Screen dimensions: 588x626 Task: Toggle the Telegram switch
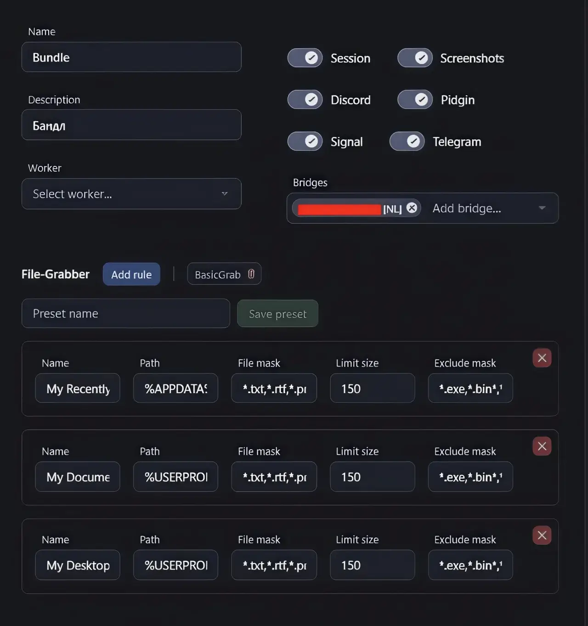[x=407, y=141]
